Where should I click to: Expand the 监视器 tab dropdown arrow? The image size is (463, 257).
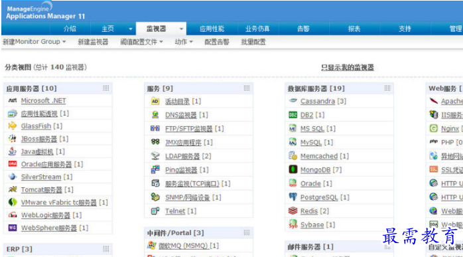181,29
